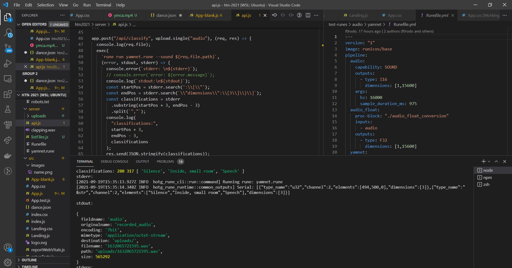
Task: Open the Manage settings gear
Action: 8,262
